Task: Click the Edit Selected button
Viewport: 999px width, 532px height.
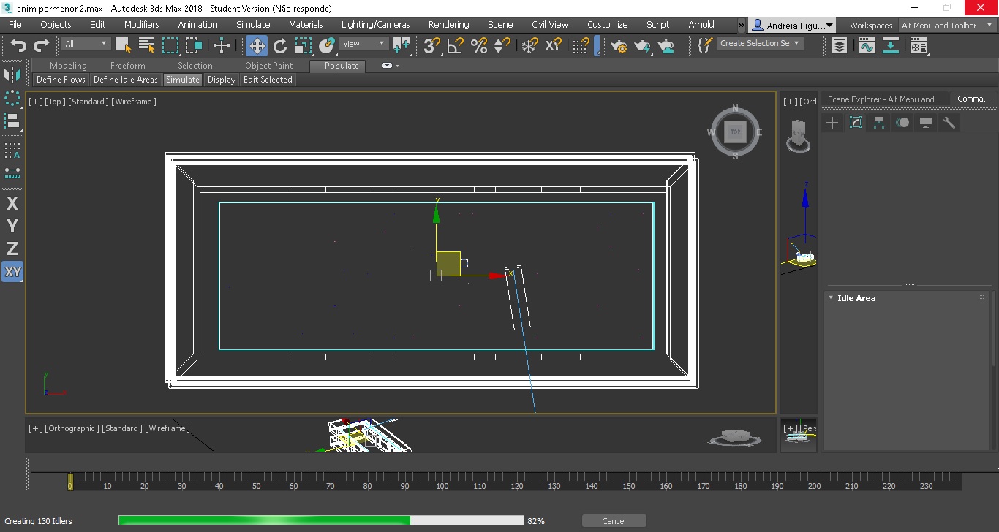Action: 268,80
